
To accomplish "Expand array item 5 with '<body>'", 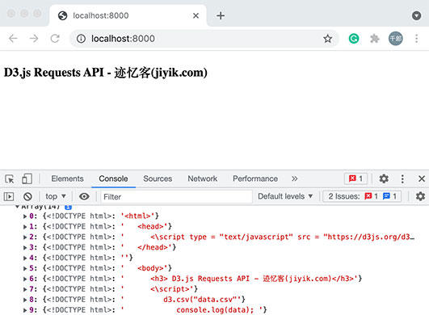I will [x=25, y=268].
